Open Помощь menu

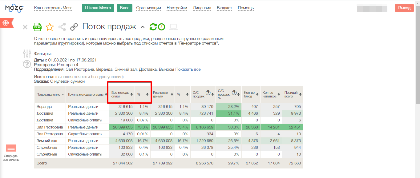coord(246,8)
